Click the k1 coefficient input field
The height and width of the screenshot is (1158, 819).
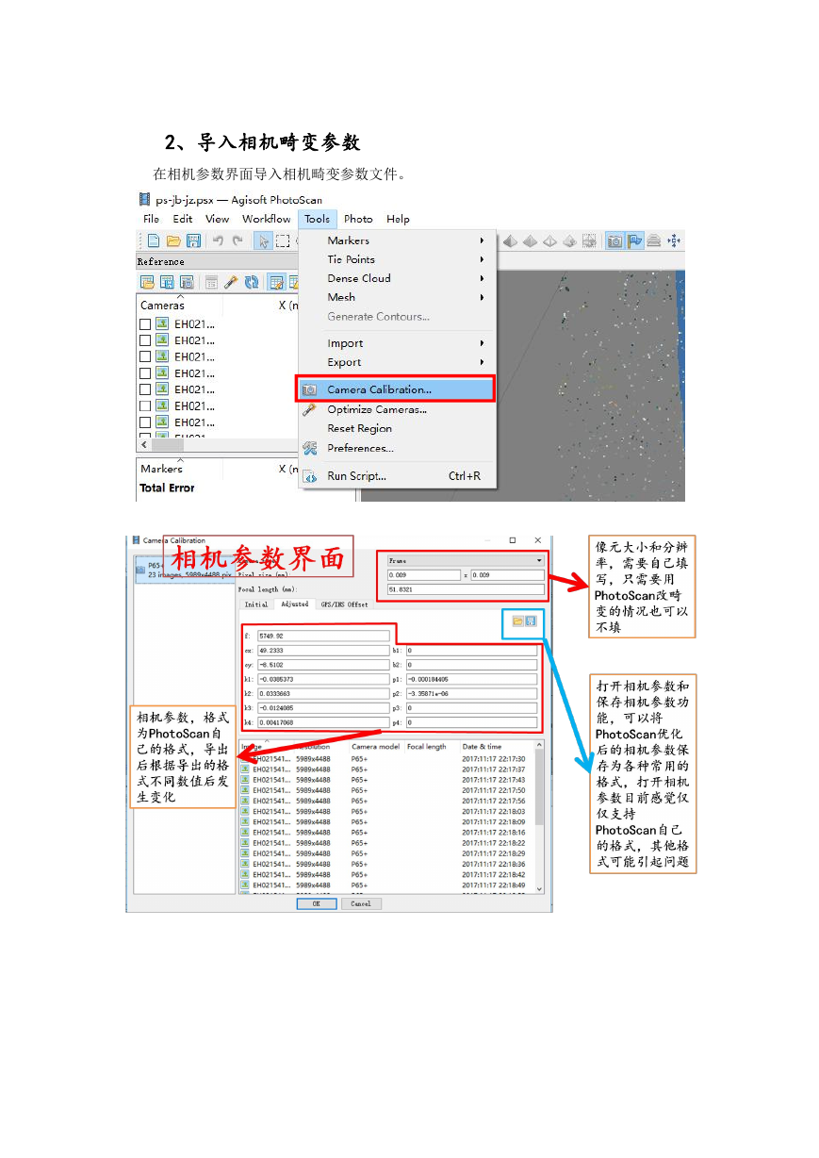(x=322, y=679)
